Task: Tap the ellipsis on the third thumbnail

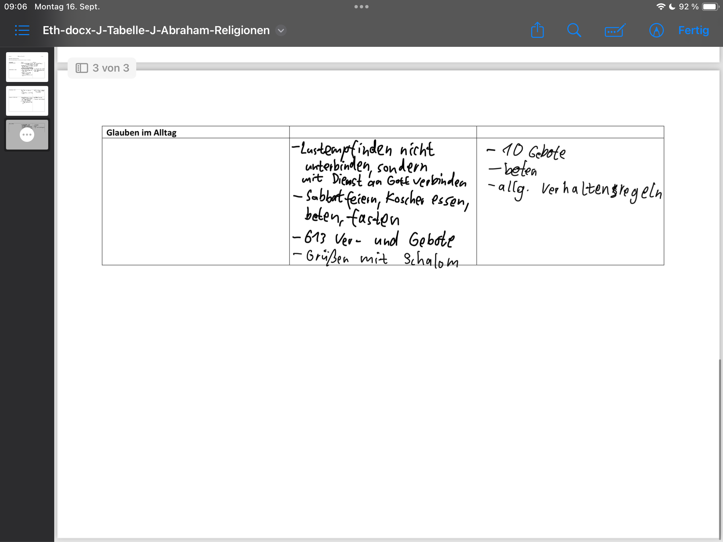Action: [27, 135]
